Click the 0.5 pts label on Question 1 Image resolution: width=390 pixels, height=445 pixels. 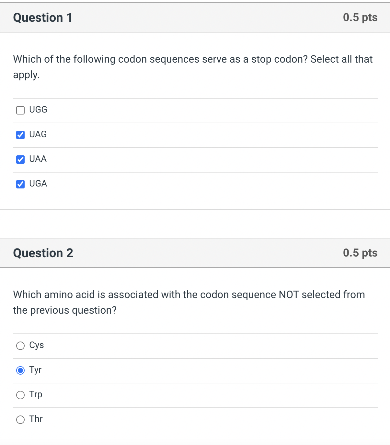click(360, 18)
